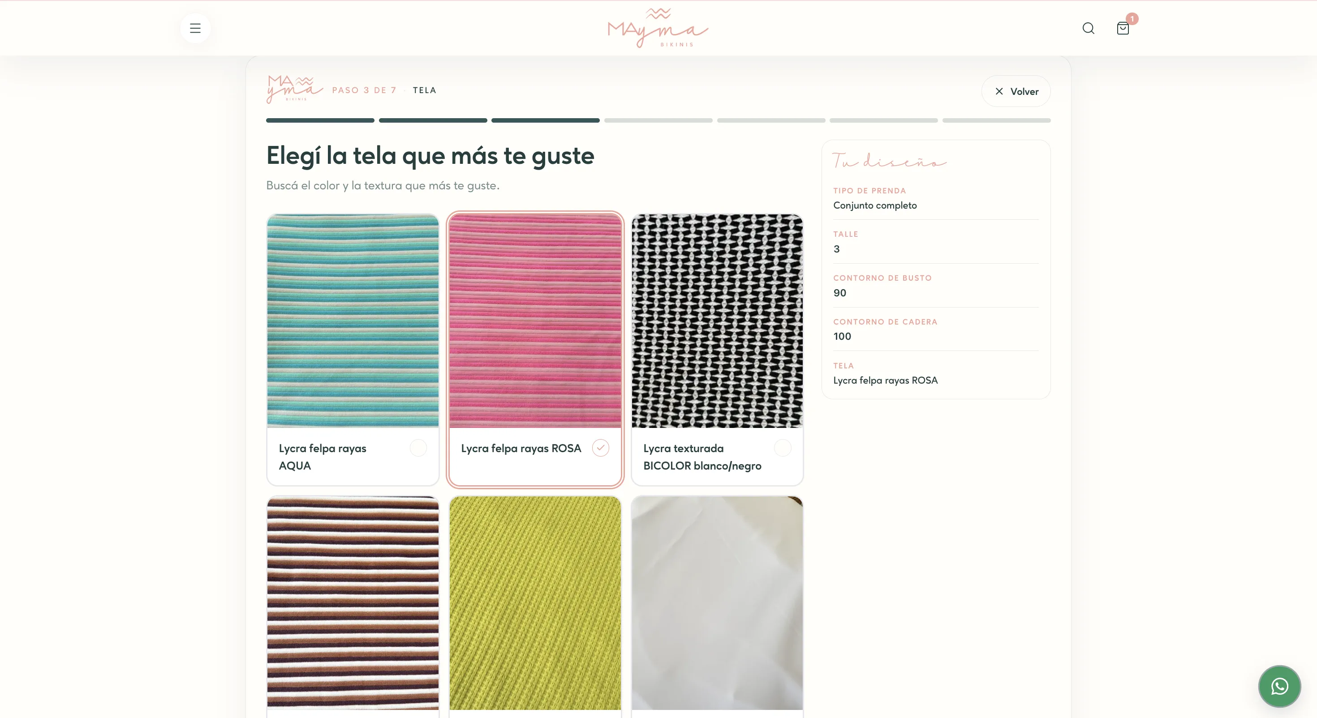Open the search magnifier icon
Screen dimensions: 1317x718
[x=1088, y=28]
